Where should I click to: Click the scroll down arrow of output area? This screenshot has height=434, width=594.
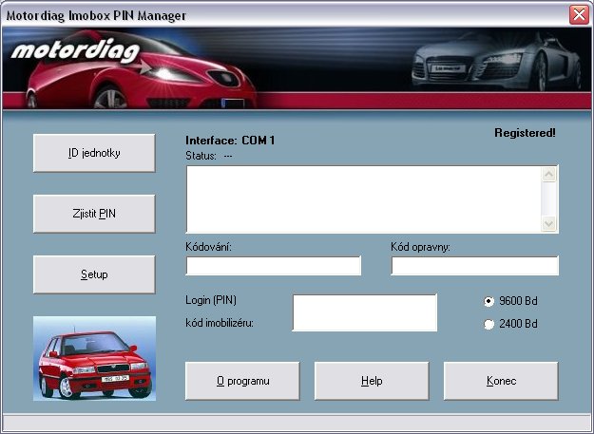[x=549, y=223]
